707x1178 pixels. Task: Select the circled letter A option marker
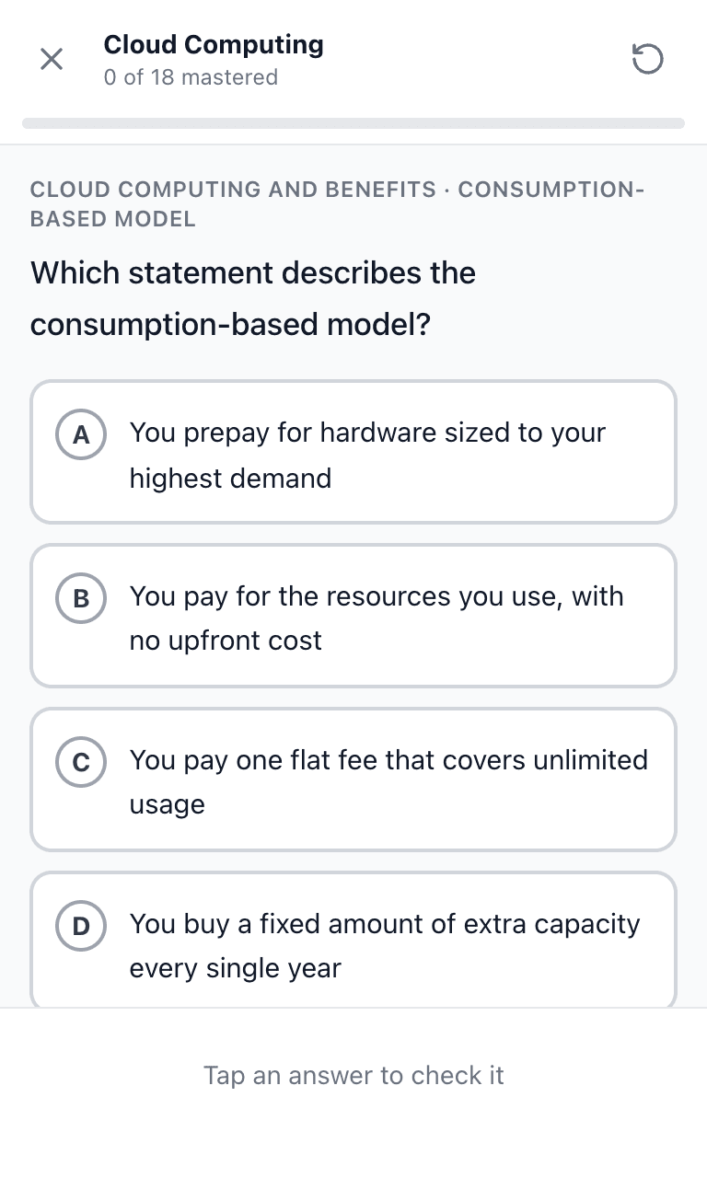coord(81,435)
